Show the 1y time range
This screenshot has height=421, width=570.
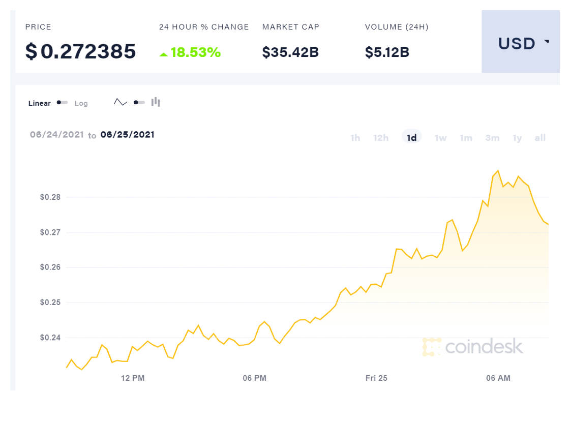click(x=517, y=138)
